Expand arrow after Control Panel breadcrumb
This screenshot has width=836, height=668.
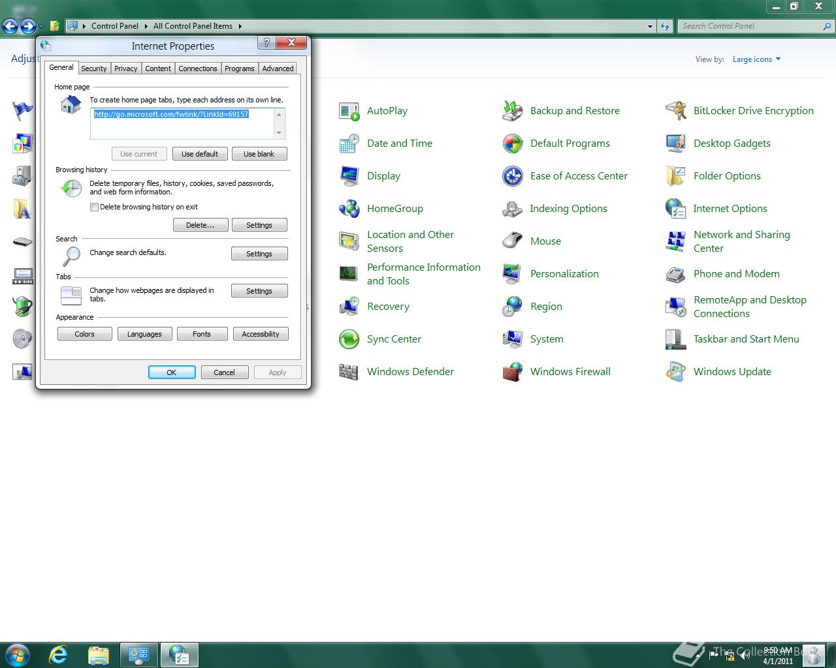click(146, 26)
